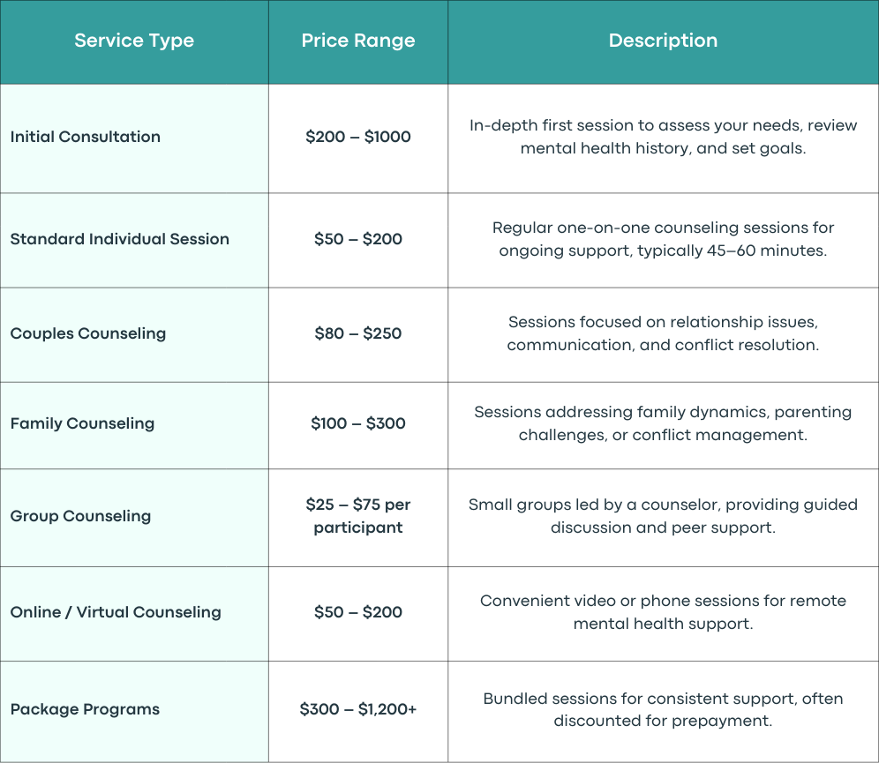The width and height of the screenshot is (879, 763).
Task: Click the bundled sessions description text
Action: coord(663,709)
